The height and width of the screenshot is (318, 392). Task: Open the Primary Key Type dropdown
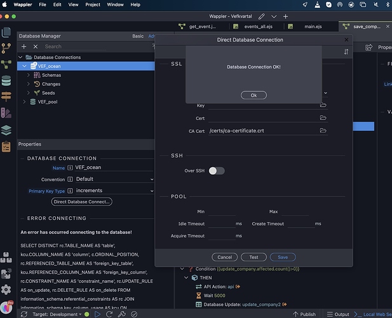pos(114,191)
